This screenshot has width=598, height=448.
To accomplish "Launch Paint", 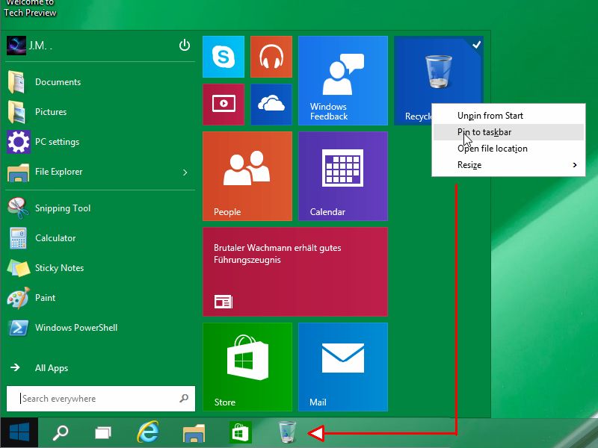I will tap(100, 297).
